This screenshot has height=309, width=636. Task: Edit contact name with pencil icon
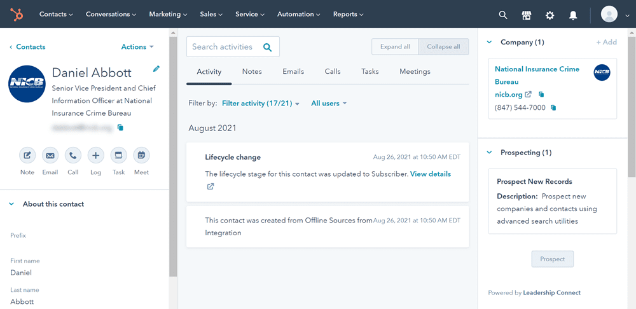point(156,69)
